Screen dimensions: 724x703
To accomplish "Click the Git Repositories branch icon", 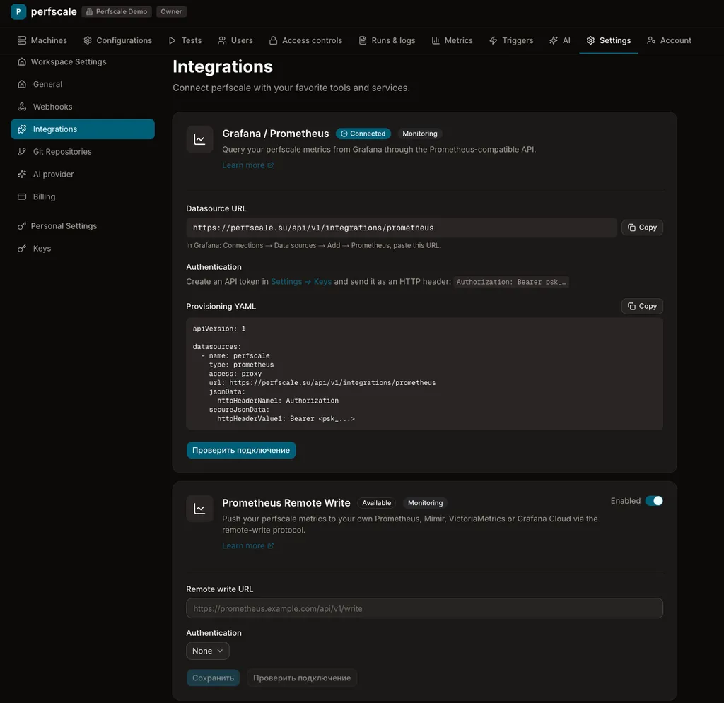I will (22, 152).
